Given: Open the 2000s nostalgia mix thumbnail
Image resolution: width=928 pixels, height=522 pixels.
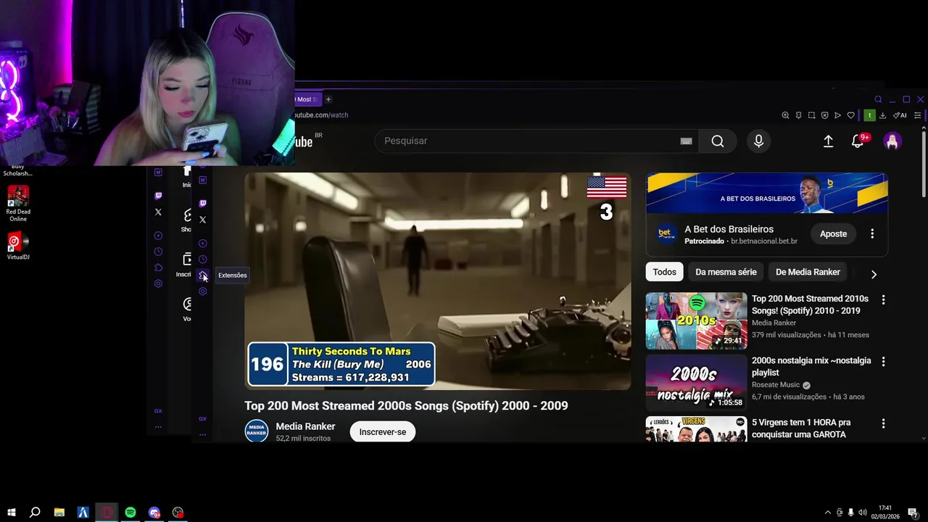Looking at the screenshot, I should [x=696, y=383].
